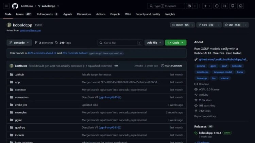Screen dimensions: 255x143
Task: View the 3 Branches link
Action: pos(44,43)
